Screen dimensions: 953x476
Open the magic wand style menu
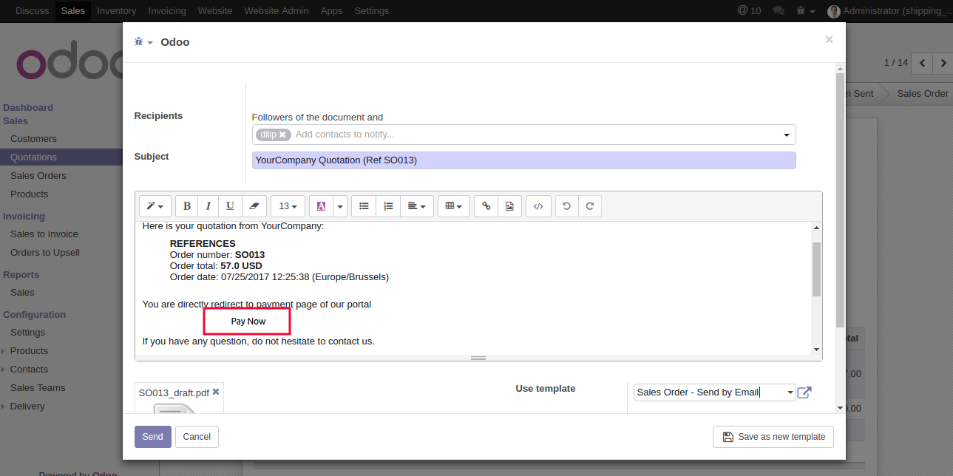click(x=155, y=206)
